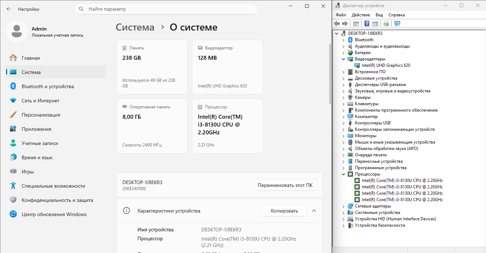
Task: Open the blue question mark Help icon
Action: 367,24
